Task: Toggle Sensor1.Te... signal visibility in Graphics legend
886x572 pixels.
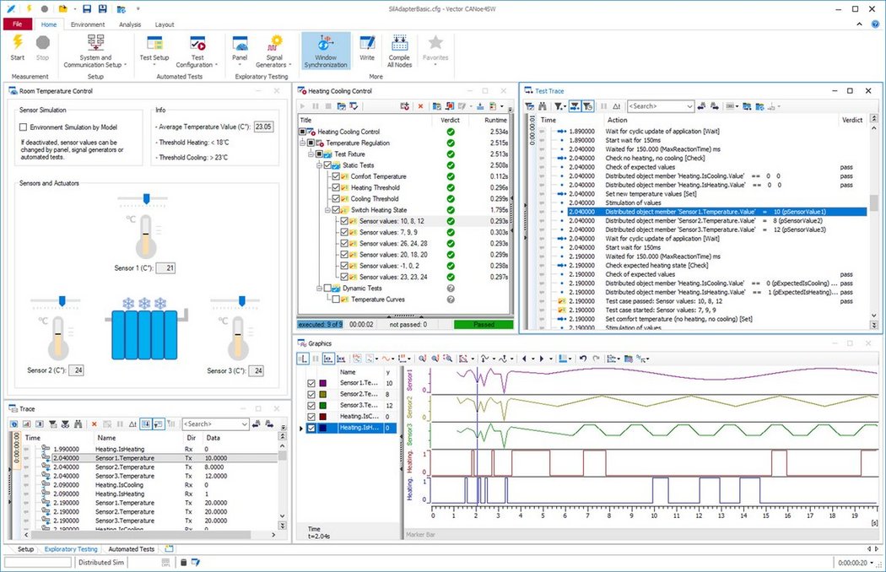Action: pyautogui.click(x=311, y=383)
